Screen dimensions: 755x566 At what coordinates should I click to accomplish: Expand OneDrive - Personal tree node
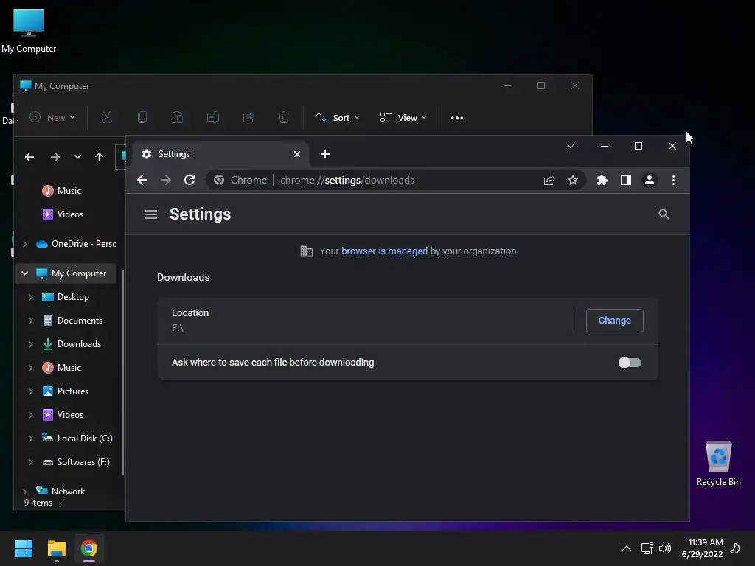point(24,244)
